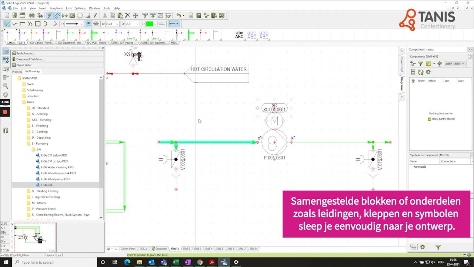This screenshot has height=267, width=474.
Task: Open Chrome from the taskbar
Action: click(200, 262)
